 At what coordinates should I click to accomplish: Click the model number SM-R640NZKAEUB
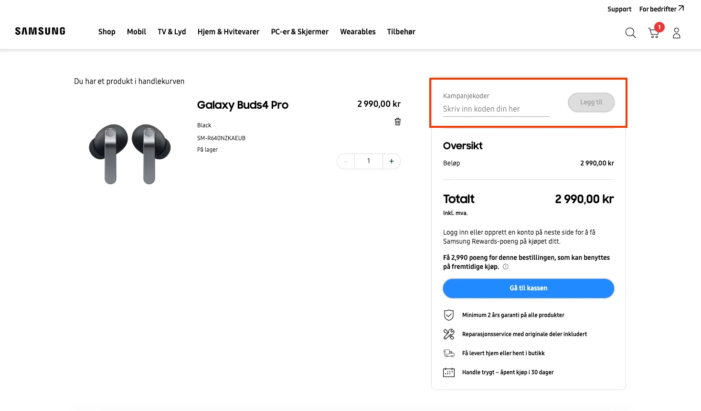pyautogui.click(x=222, y=138)
